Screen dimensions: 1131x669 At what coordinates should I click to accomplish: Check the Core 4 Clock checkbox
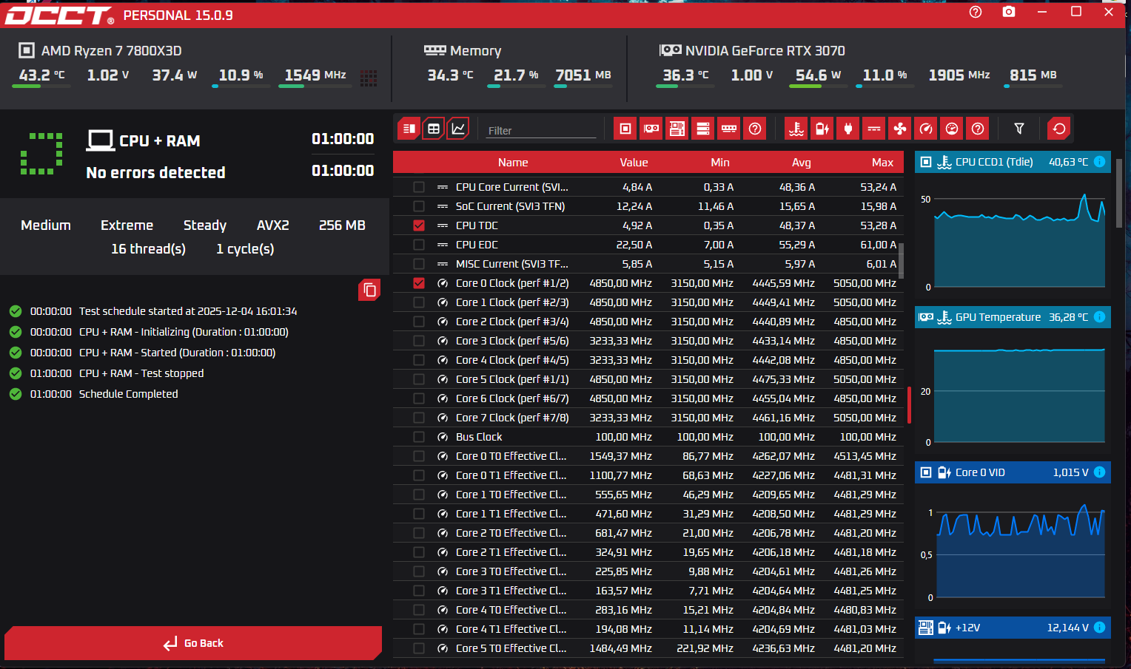419,360
